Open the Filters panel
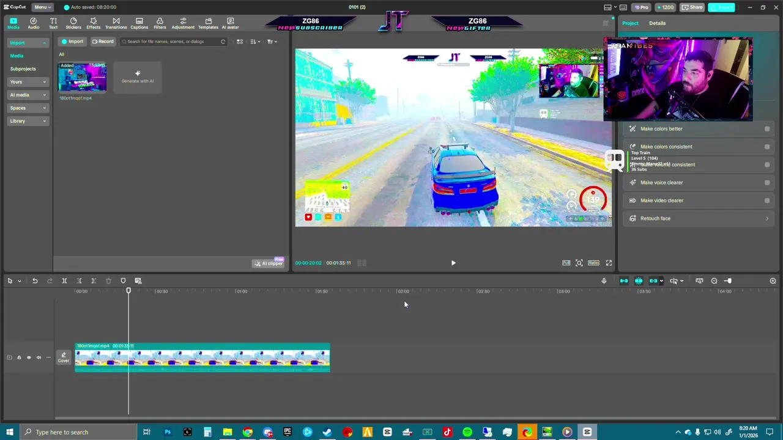 click(160, 23)
